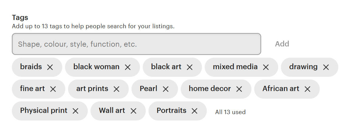Screen dimensions: 348x136
Task: Click the Add tag button
Action: pos(282,44)
